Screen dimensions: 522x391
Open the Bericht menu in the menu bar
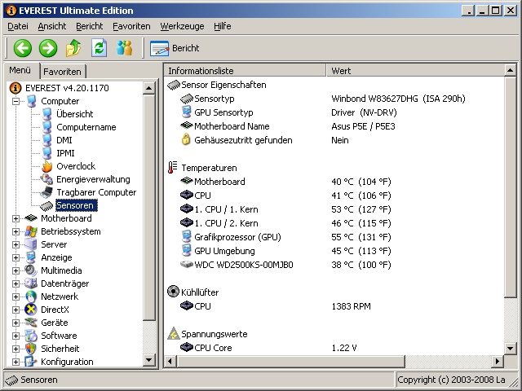click(89, 26)
